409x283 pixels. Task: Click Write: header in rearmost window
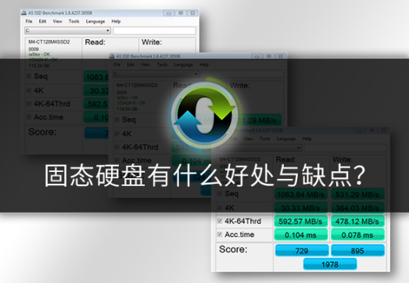tap(152, 42)
